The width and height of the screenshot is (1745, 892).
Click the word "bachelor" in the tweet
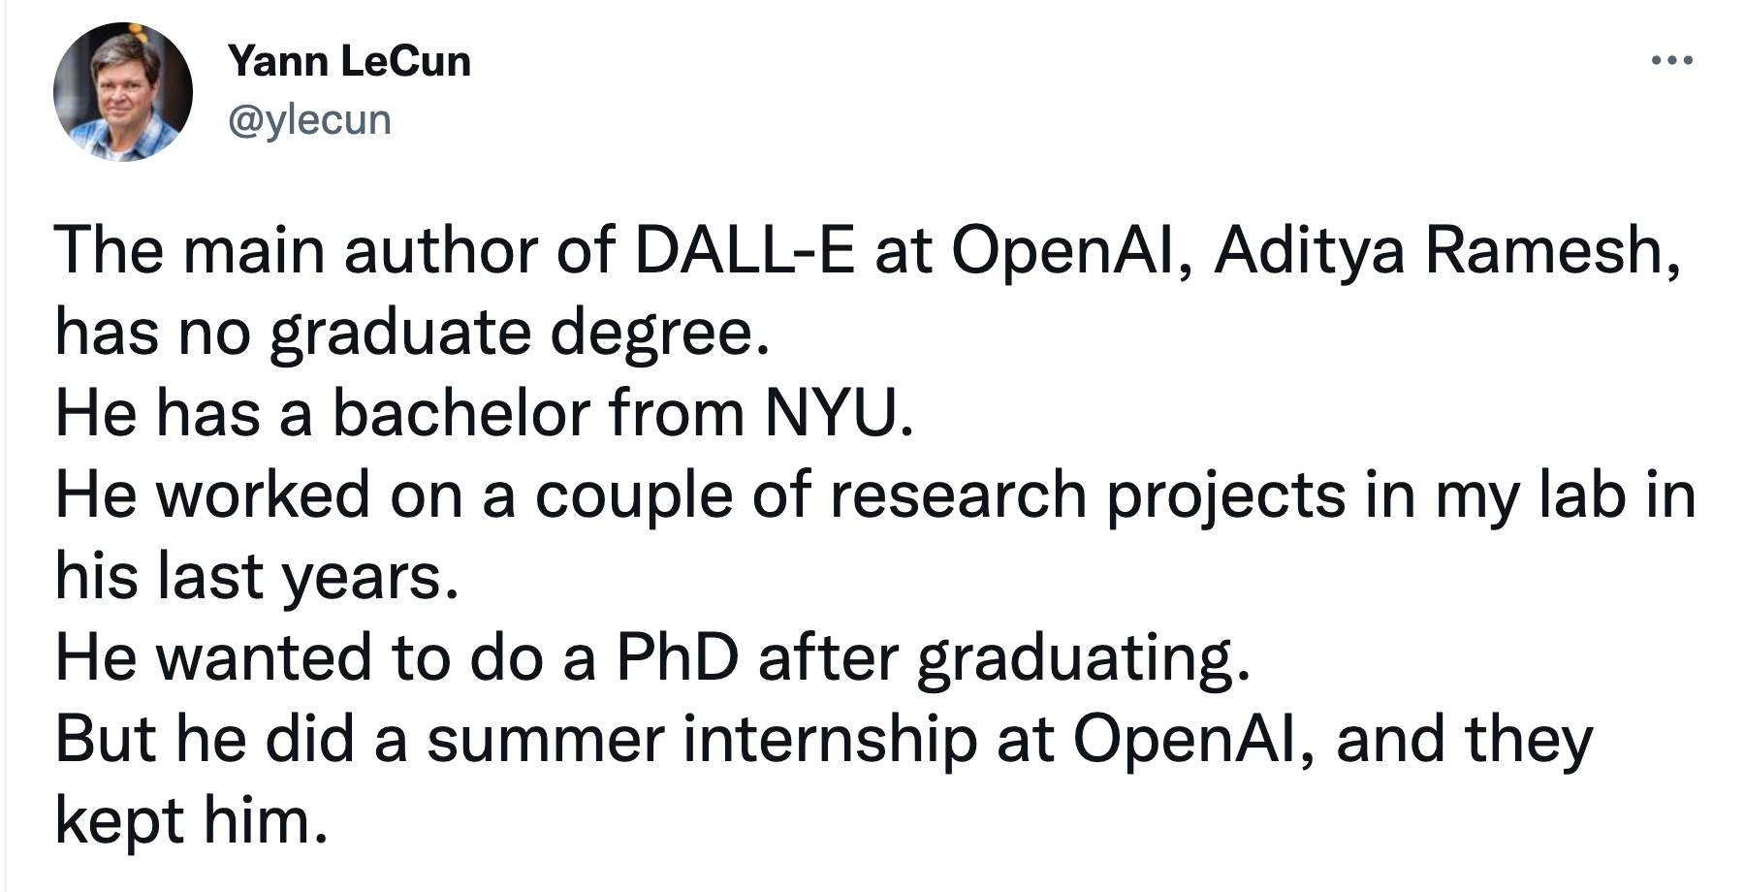[461, 413]
